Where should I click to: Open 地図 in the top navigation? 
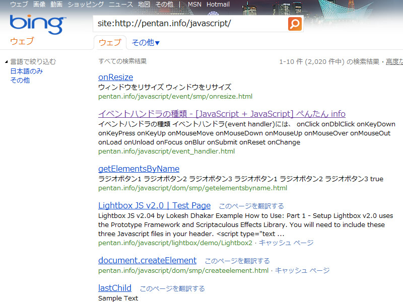click(x=144, y=5)
